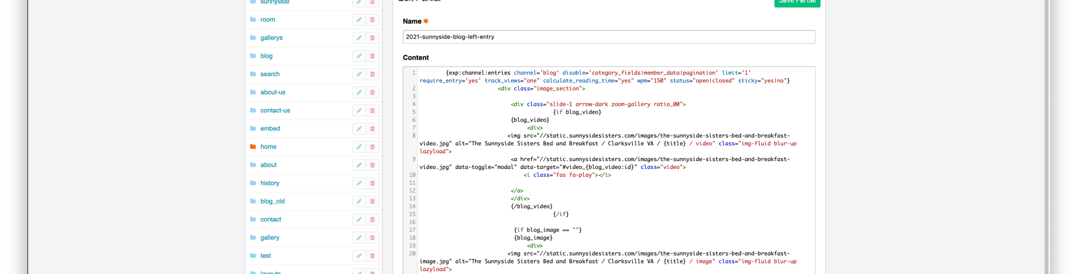
Task: Edit the about template group
Action: pyautogui.click(x=359, y=165)
